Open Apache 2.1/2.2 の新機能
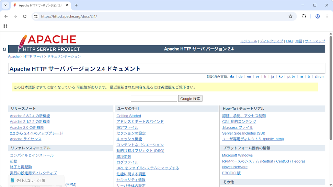Viewport: 333px width, 187px height. point(30,122)
